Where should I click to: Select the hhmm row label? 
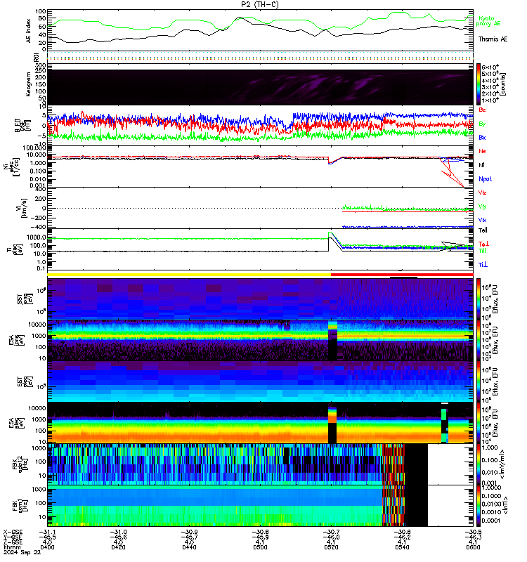pyautogui.click(x=11, y=547)
